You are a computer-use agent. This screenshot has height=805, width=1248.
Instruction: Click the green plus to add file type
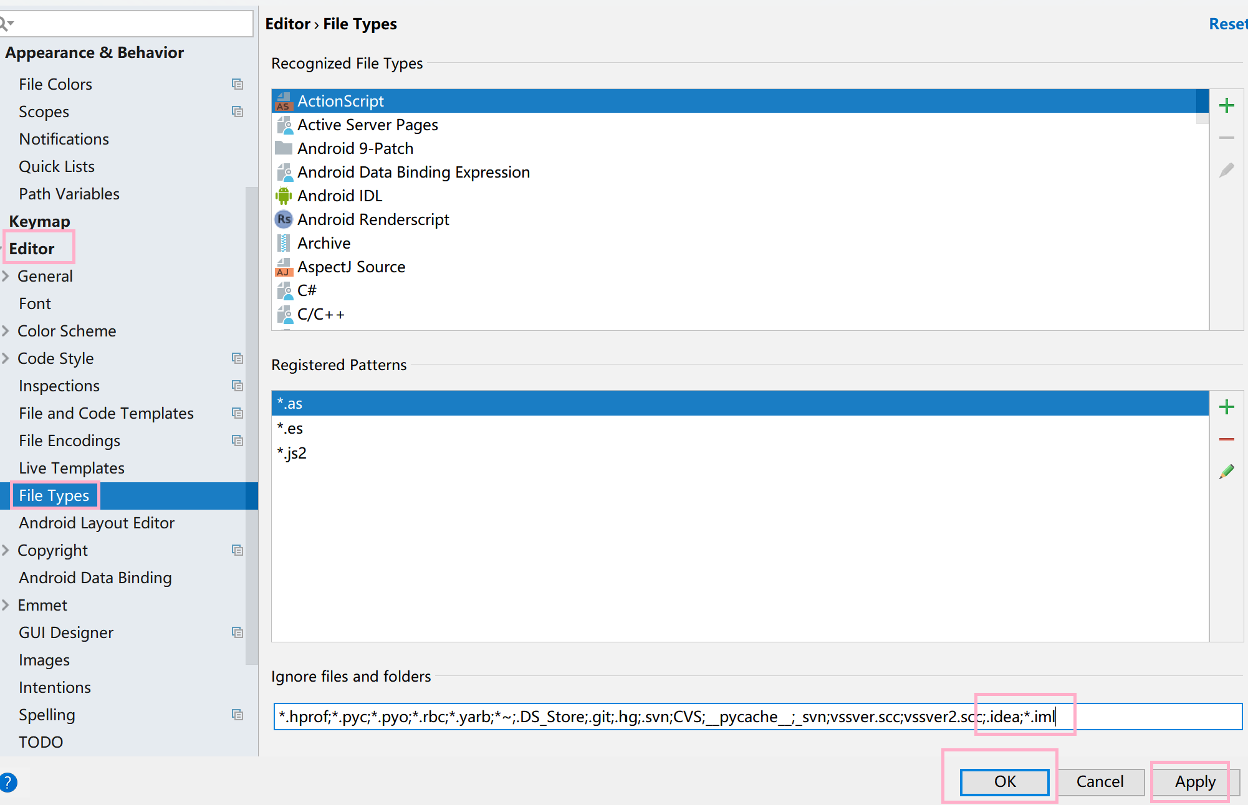coord(1226,105)
